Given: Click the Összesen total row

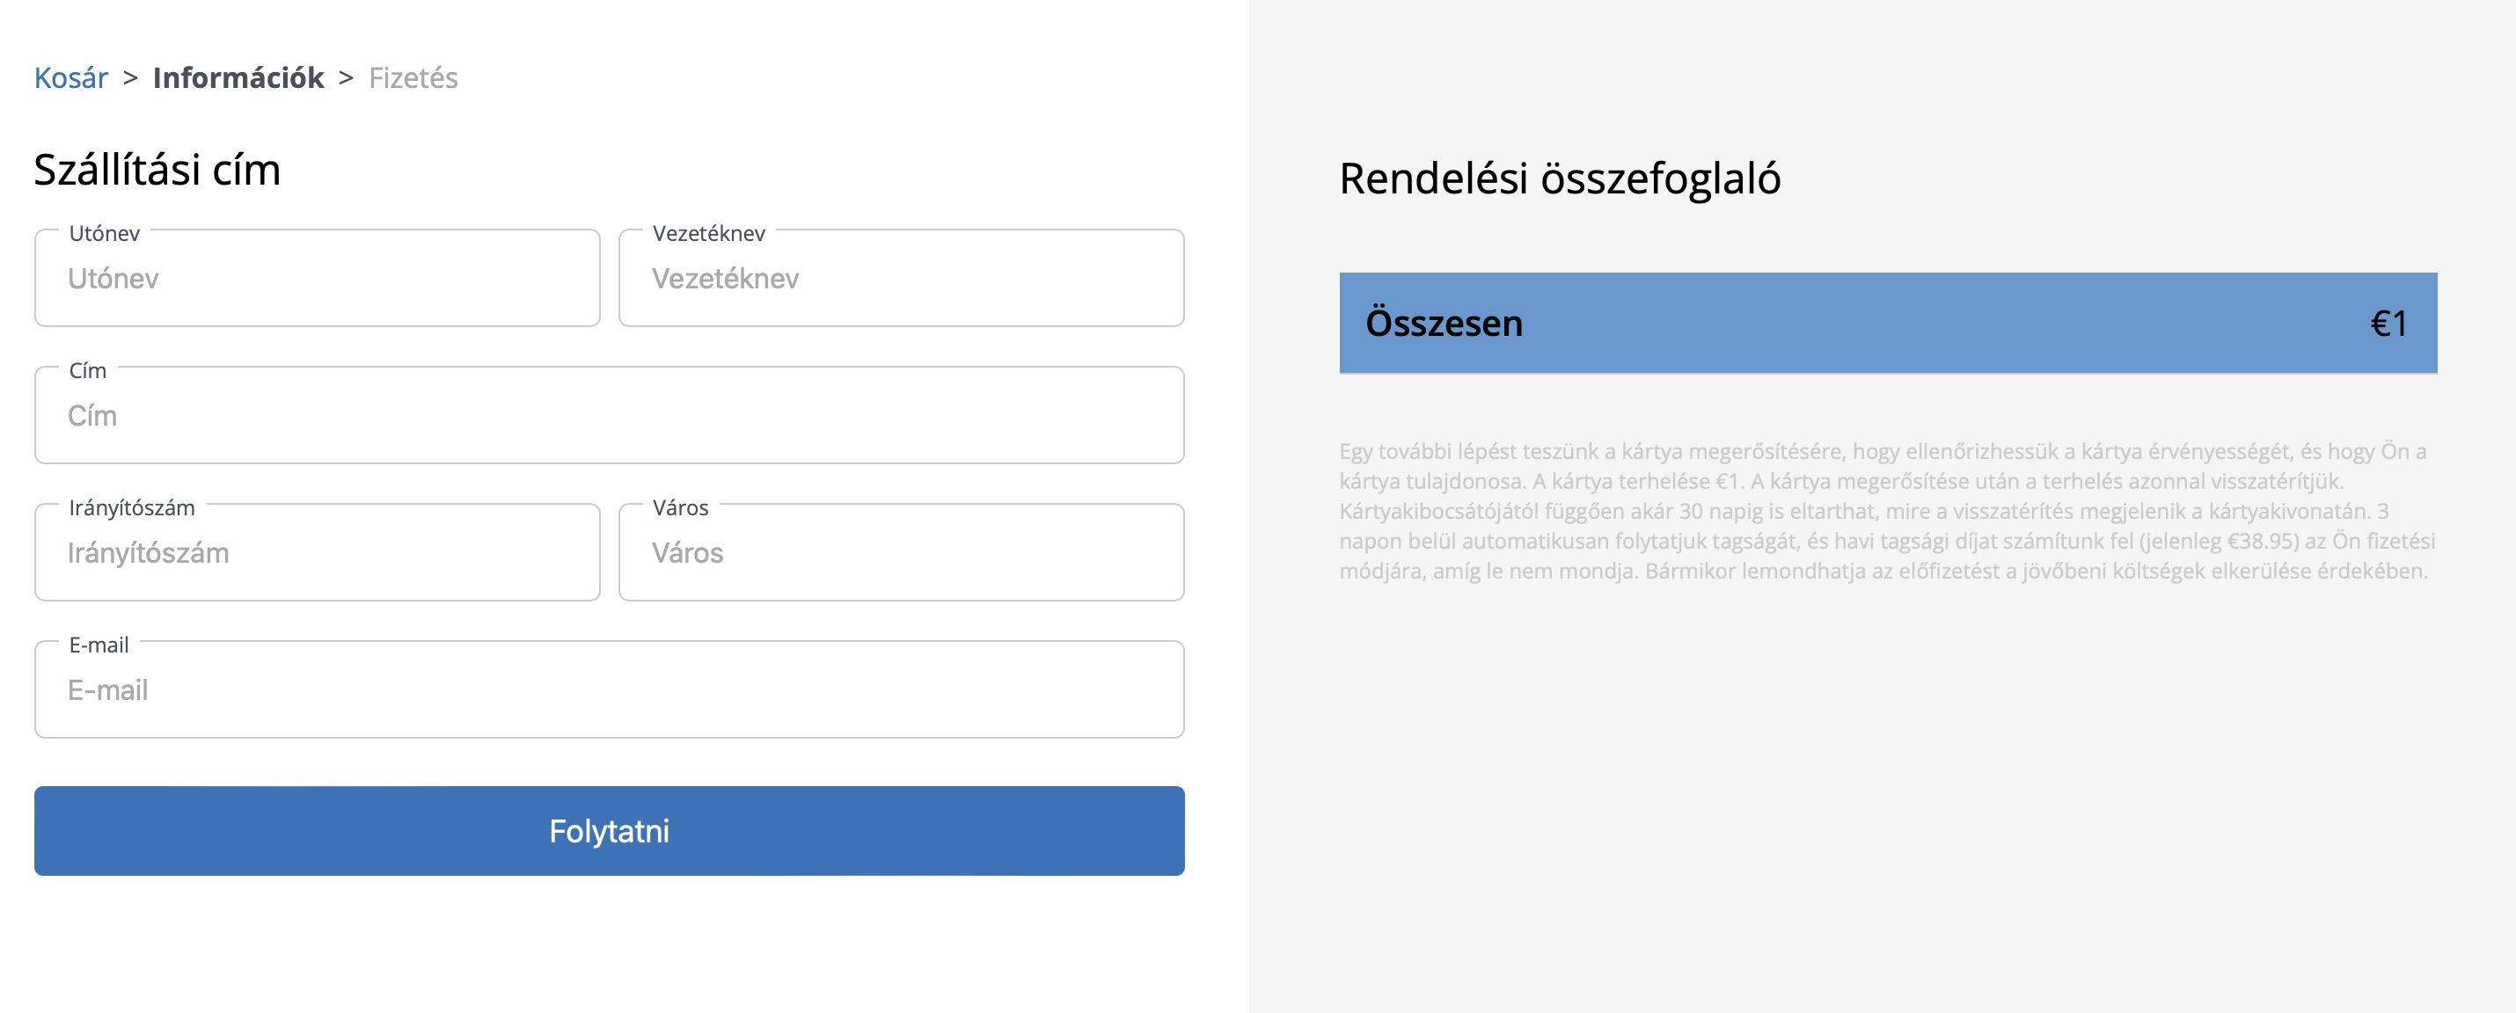Looking at the screenshot, I should tap(1888, 323).
